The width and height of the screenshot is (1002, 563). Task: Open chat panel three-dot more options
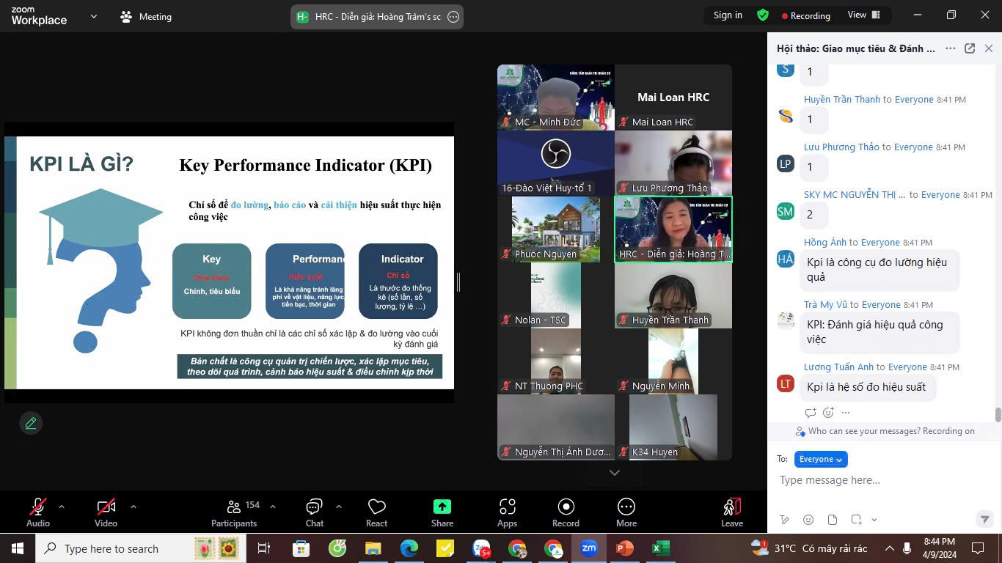click(950, 48)
